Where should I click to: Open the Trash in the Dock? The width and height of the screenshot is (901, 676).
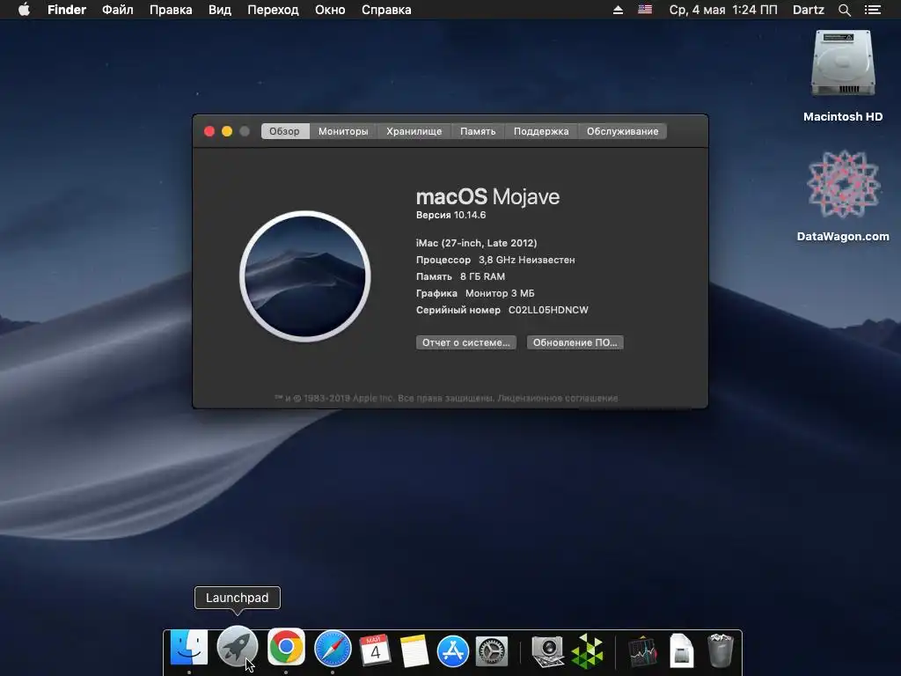tap(720, 650)
